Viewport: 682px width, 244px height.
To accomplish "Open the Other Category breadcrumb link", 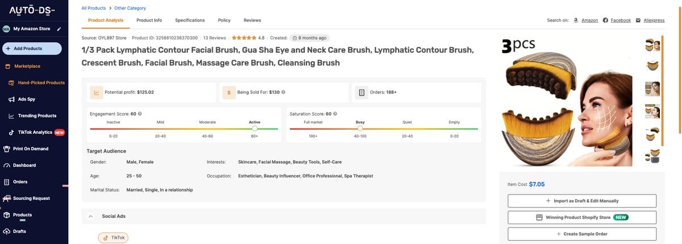I will point(130,8).
